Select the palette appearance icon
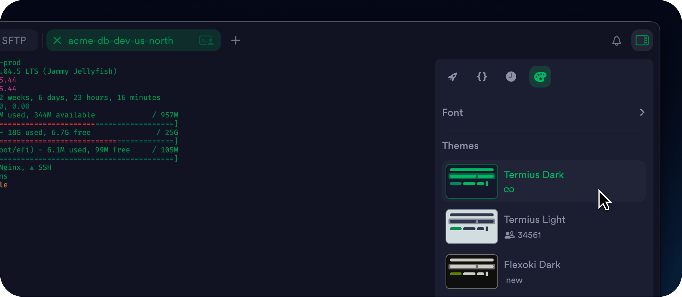Image resolution: width=682 pixels, height=297 pixels. click(x=540, y=77)
